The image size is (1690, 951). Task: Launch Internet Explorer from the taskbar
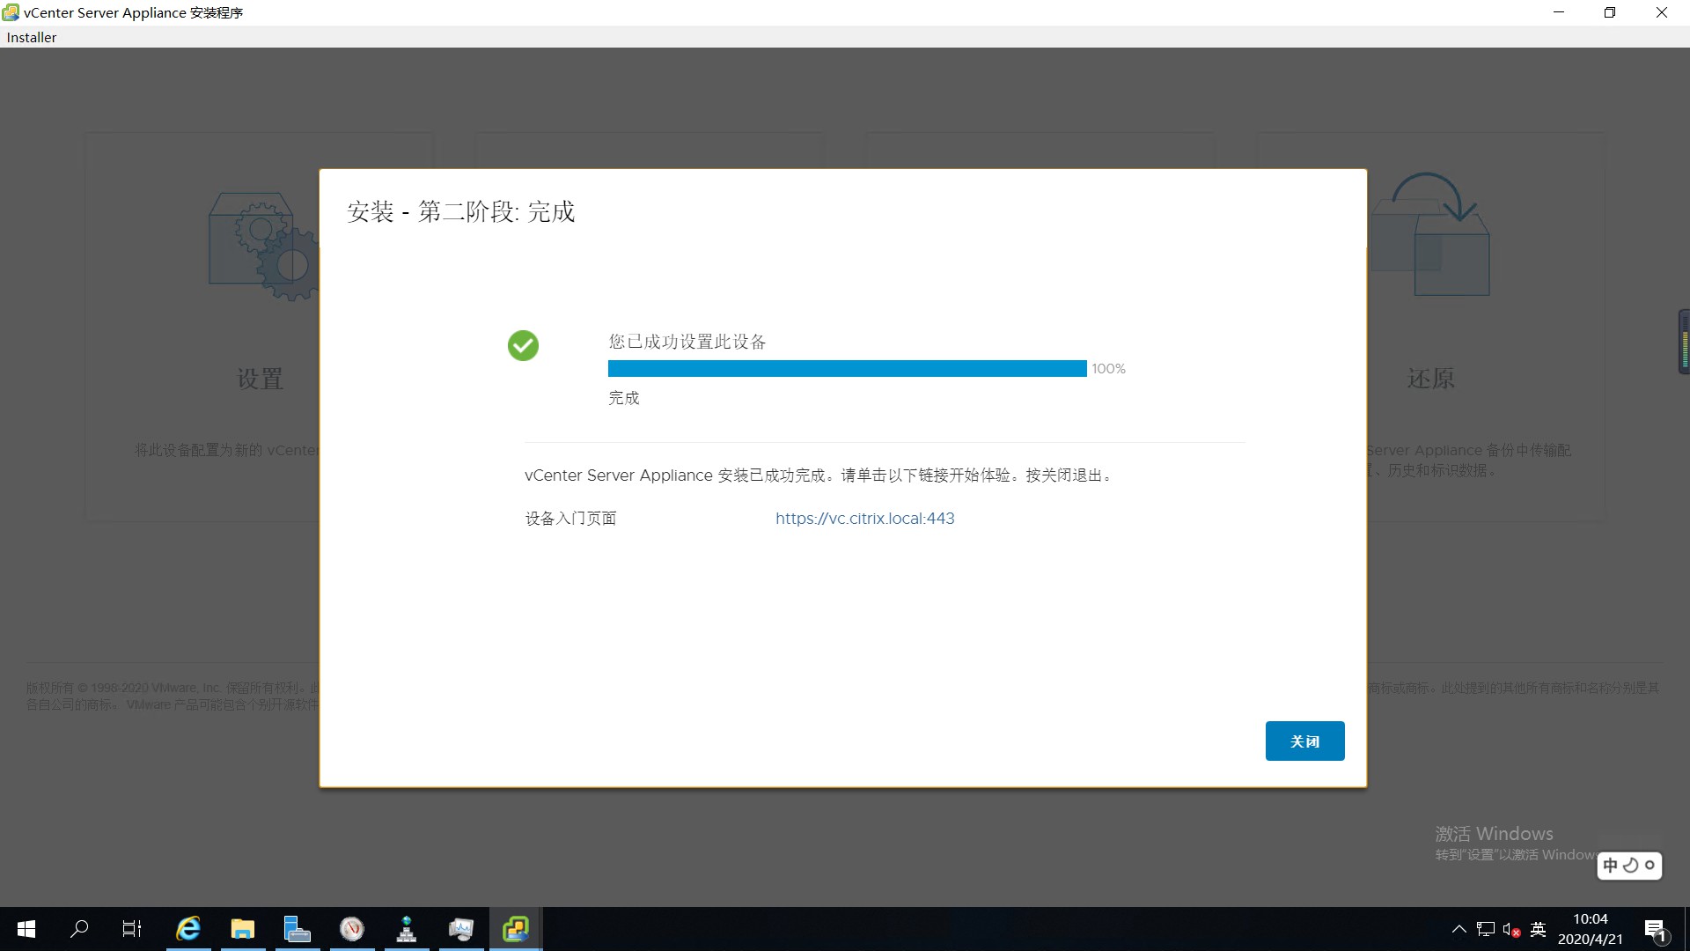(188, 929)
